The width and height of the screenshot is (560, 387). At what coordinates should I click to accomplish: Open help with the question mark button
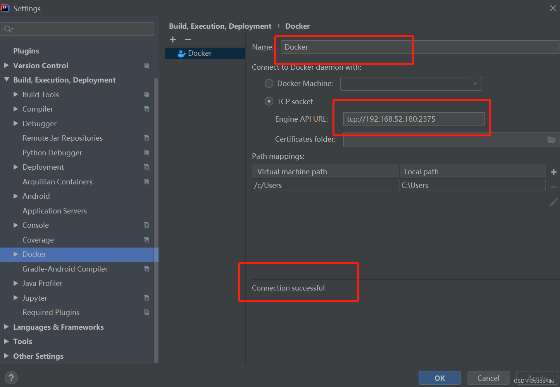click(11, 378)
